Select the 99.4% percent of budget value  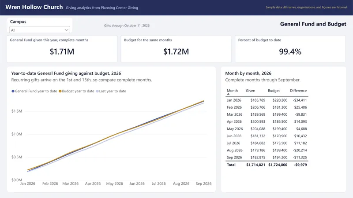290,51
